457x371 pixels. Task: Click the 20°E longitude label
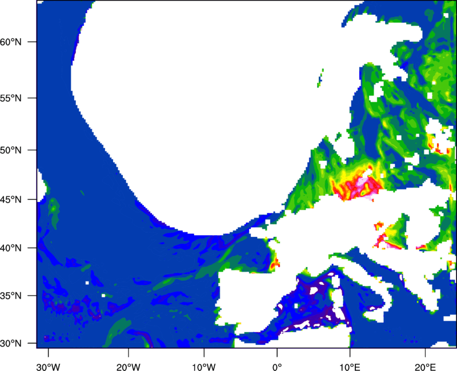coord(425,367)
